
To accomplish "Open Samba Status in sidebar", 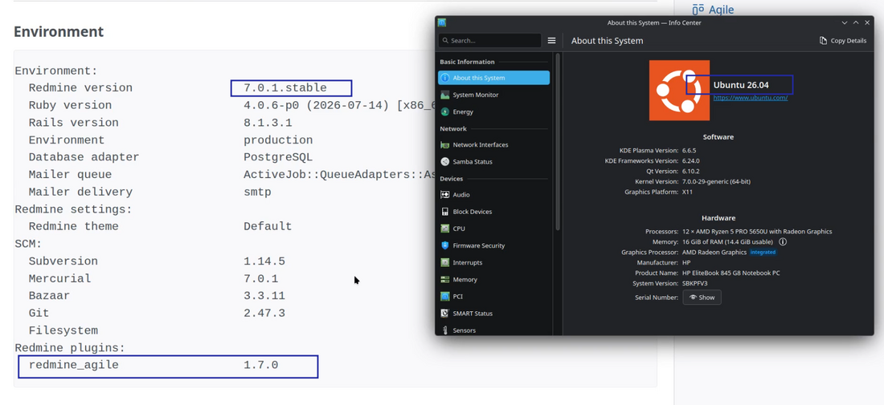I will click(x=494, y=161).
